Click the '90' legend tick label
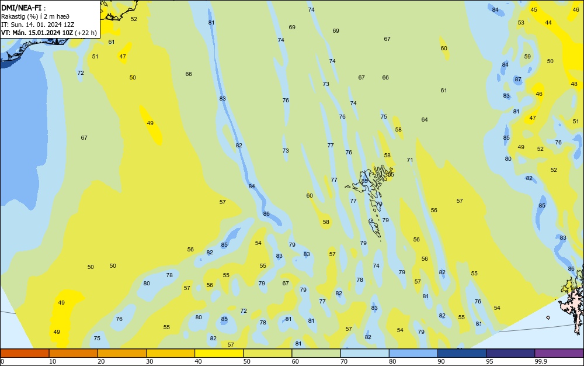Screen dimensions: 584x366 pos(441,361)
